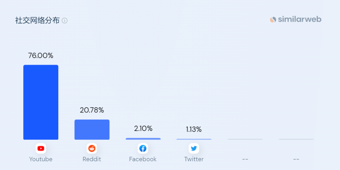Click the Facebook text label
This screenshot has width=340, height=170.
[143, 159]
